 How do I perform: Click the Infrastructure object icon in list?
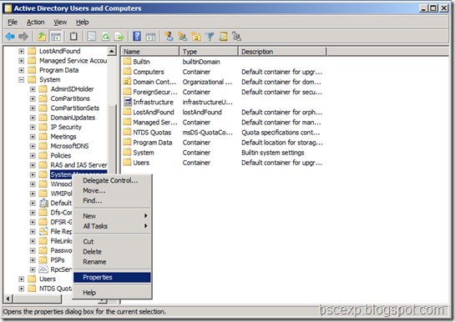128,102
